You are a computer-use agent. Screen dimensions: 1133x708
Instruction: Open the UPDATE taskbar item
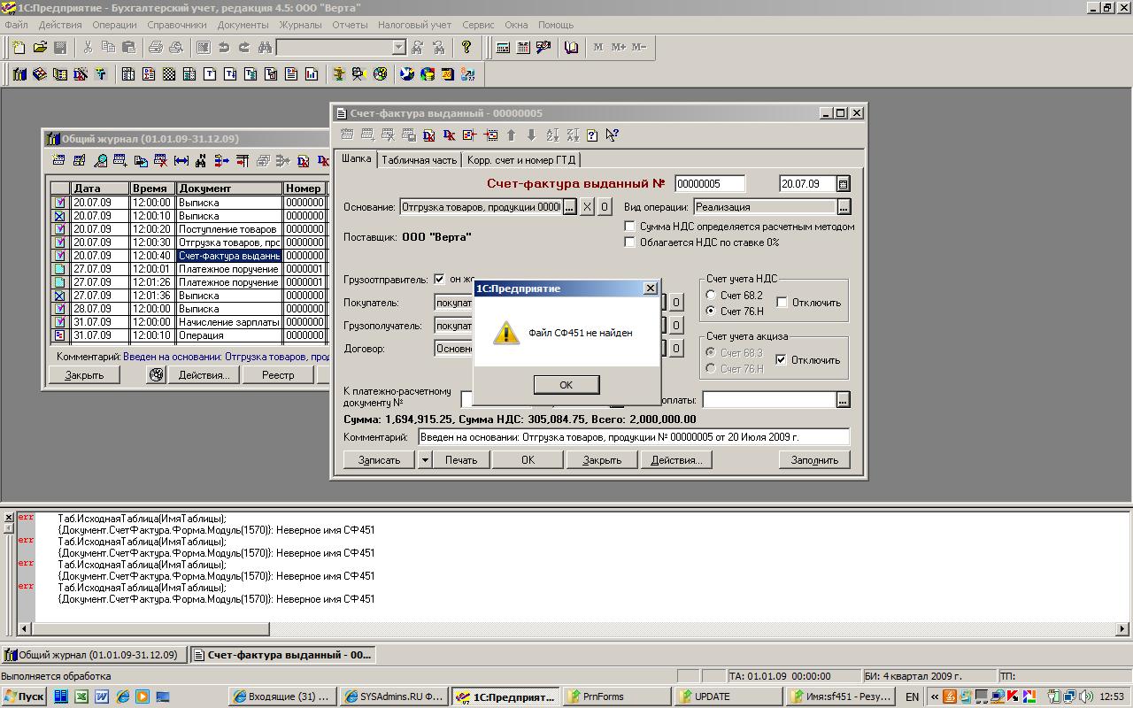coord(728,696)
